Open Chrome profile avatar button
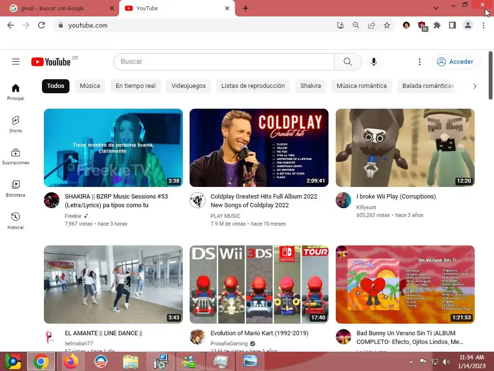 point(468,25)
